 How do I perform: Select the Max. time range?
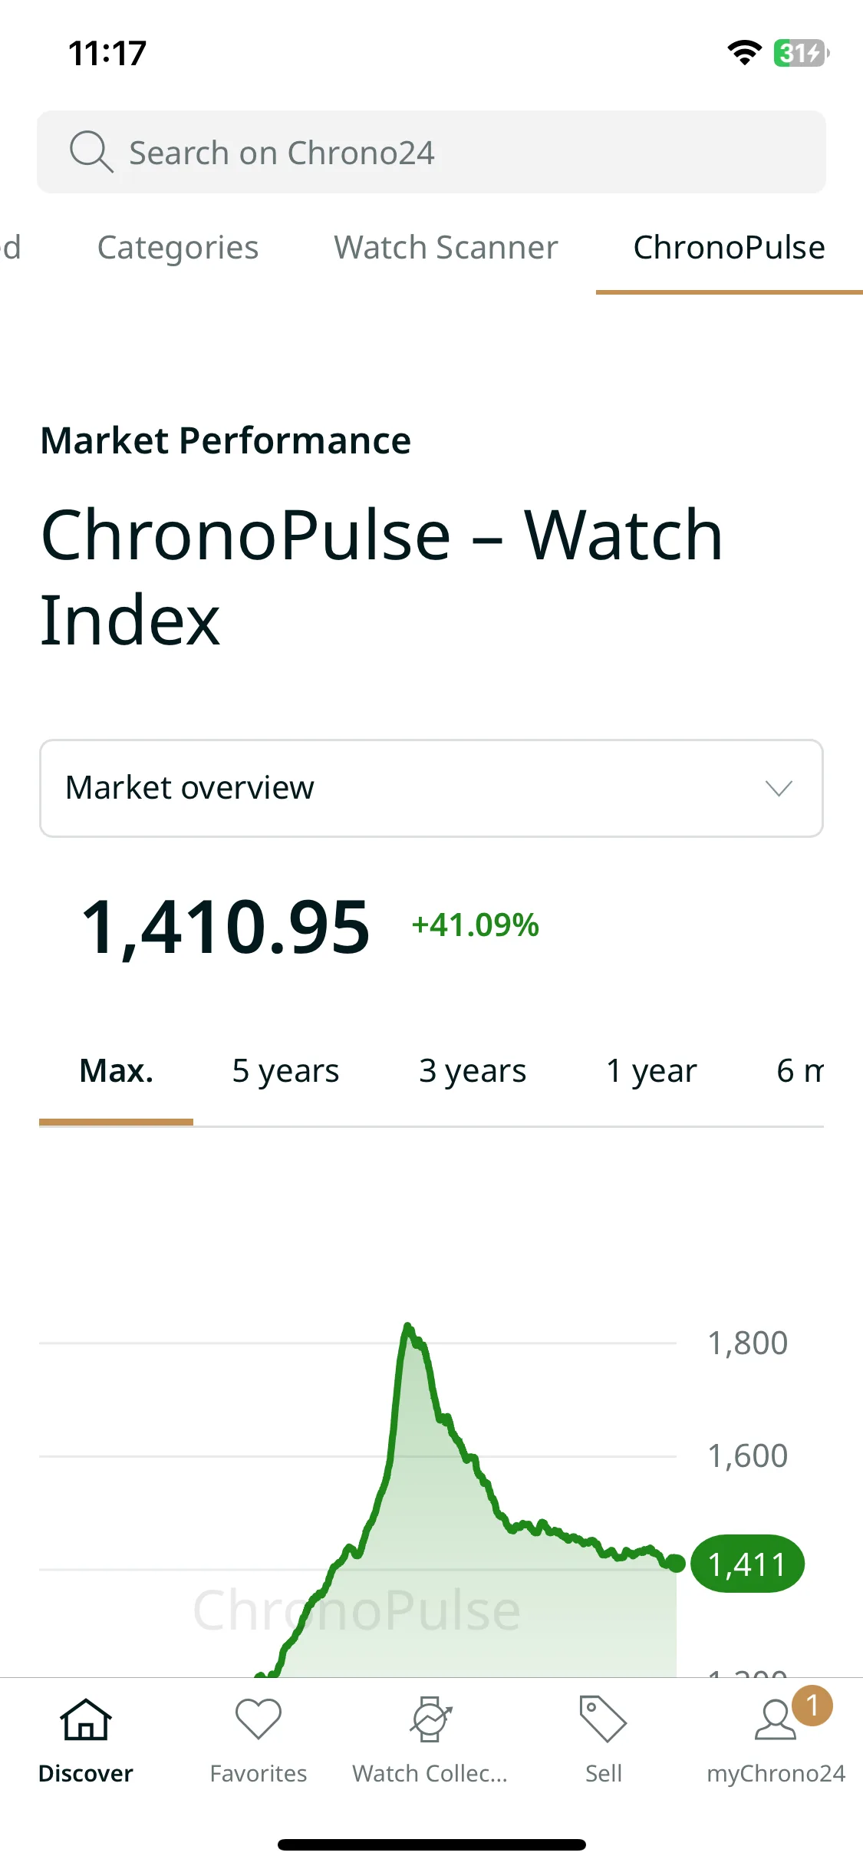[117, 1071]
